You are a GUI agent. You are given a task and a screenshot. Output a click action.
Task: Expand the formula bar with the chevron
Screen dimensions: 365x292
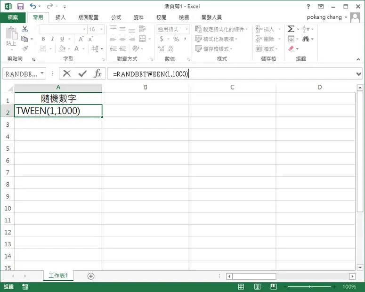(x=358, y=74)
